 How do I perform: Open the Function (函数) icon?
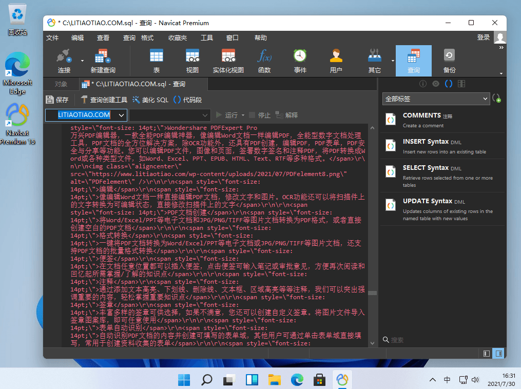(264, 61)
